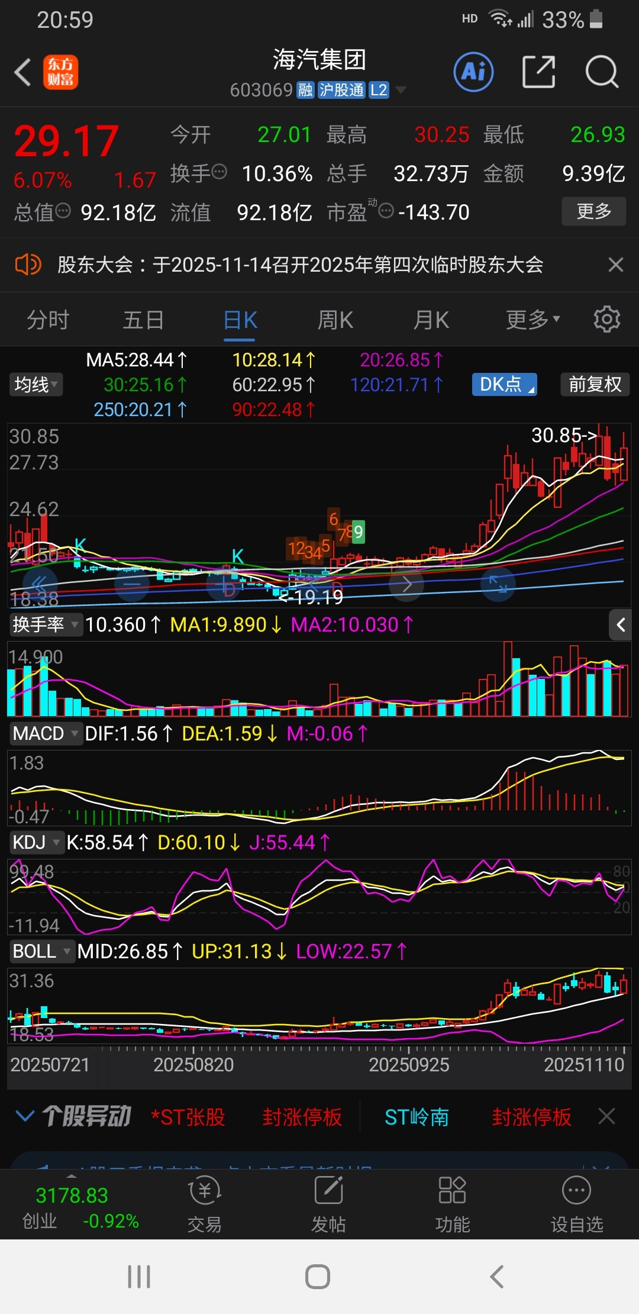
Task: Expand stock code dropdown arrow next to L2
Action: 401,90
